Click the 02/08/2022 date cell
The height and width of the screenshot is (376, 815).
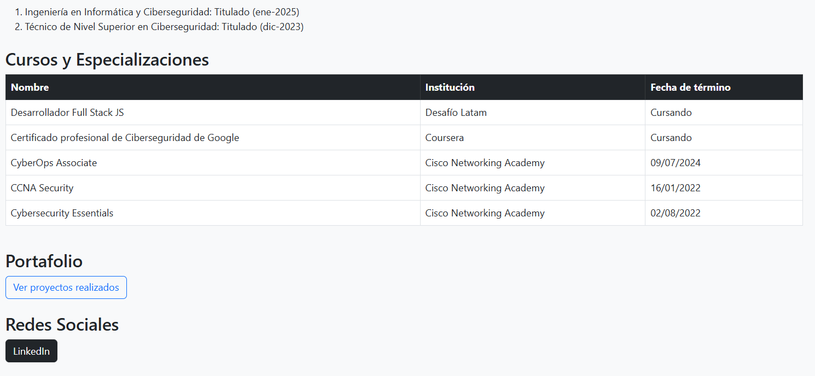click(x=675, y=213)
